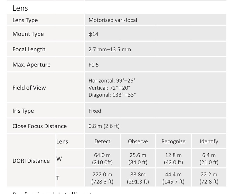This screenshot has width=243, height=194.
Task: Click the Lens section heading
Action: pyautogui.click(x=20, y=8)
